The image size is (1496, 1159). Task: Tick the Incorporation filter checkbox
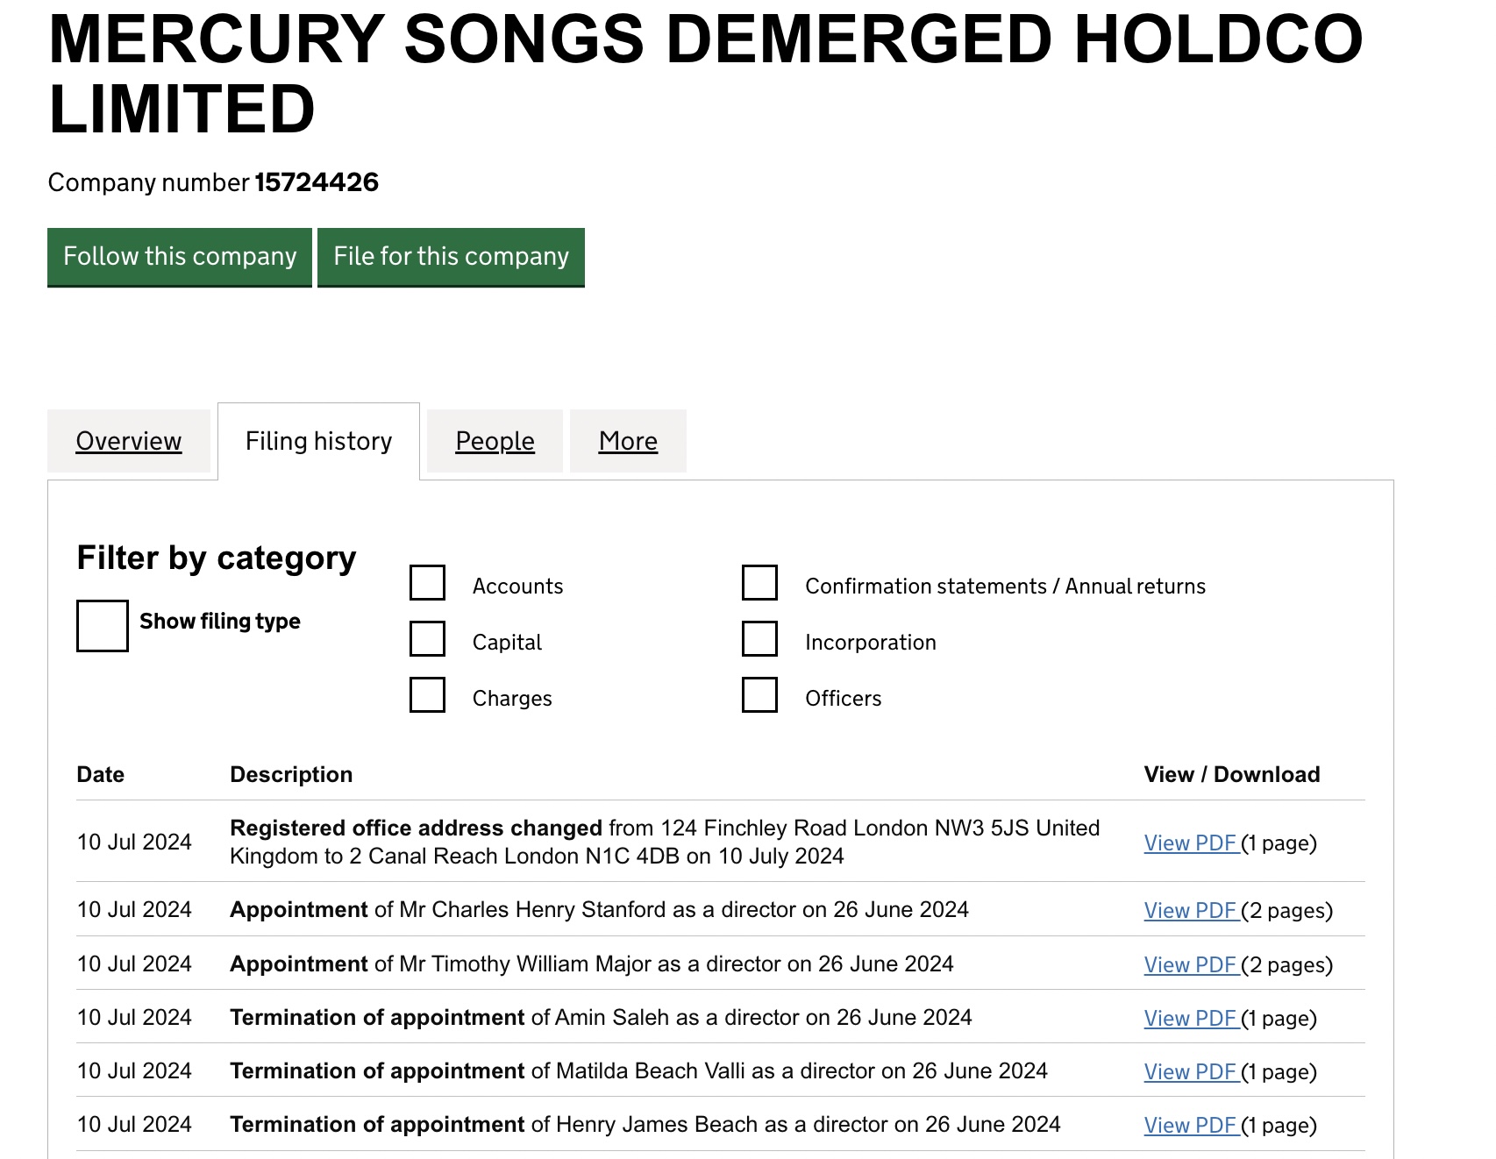(x=759, y=639)
